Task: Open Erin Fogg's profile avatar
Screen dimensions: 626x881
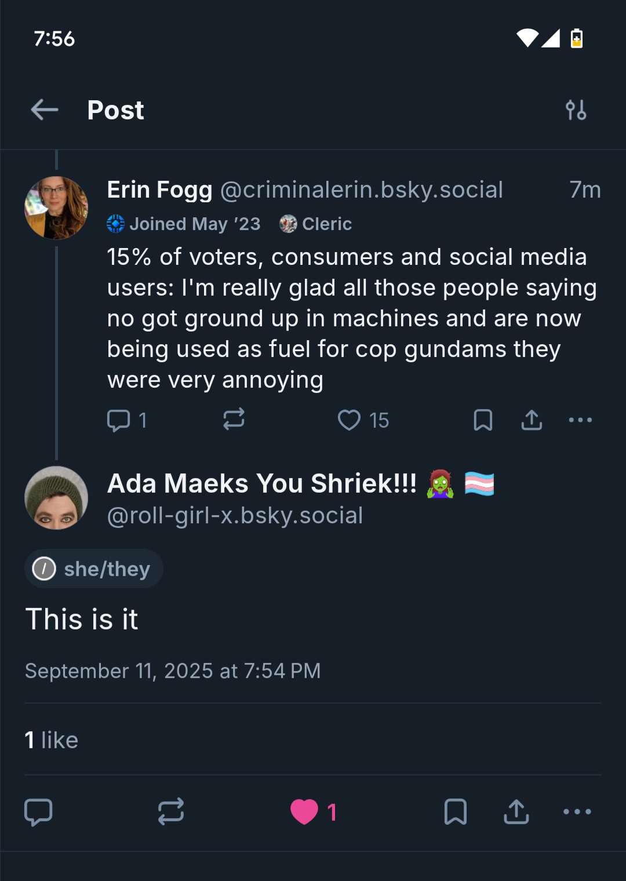Action: [x=56, y=208]
